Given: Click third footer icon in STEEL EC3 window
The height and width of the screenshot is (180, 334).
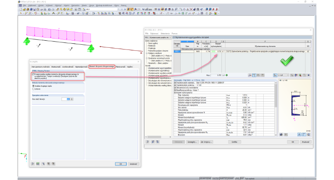Looking at the screenshot, I should (157, 142).
